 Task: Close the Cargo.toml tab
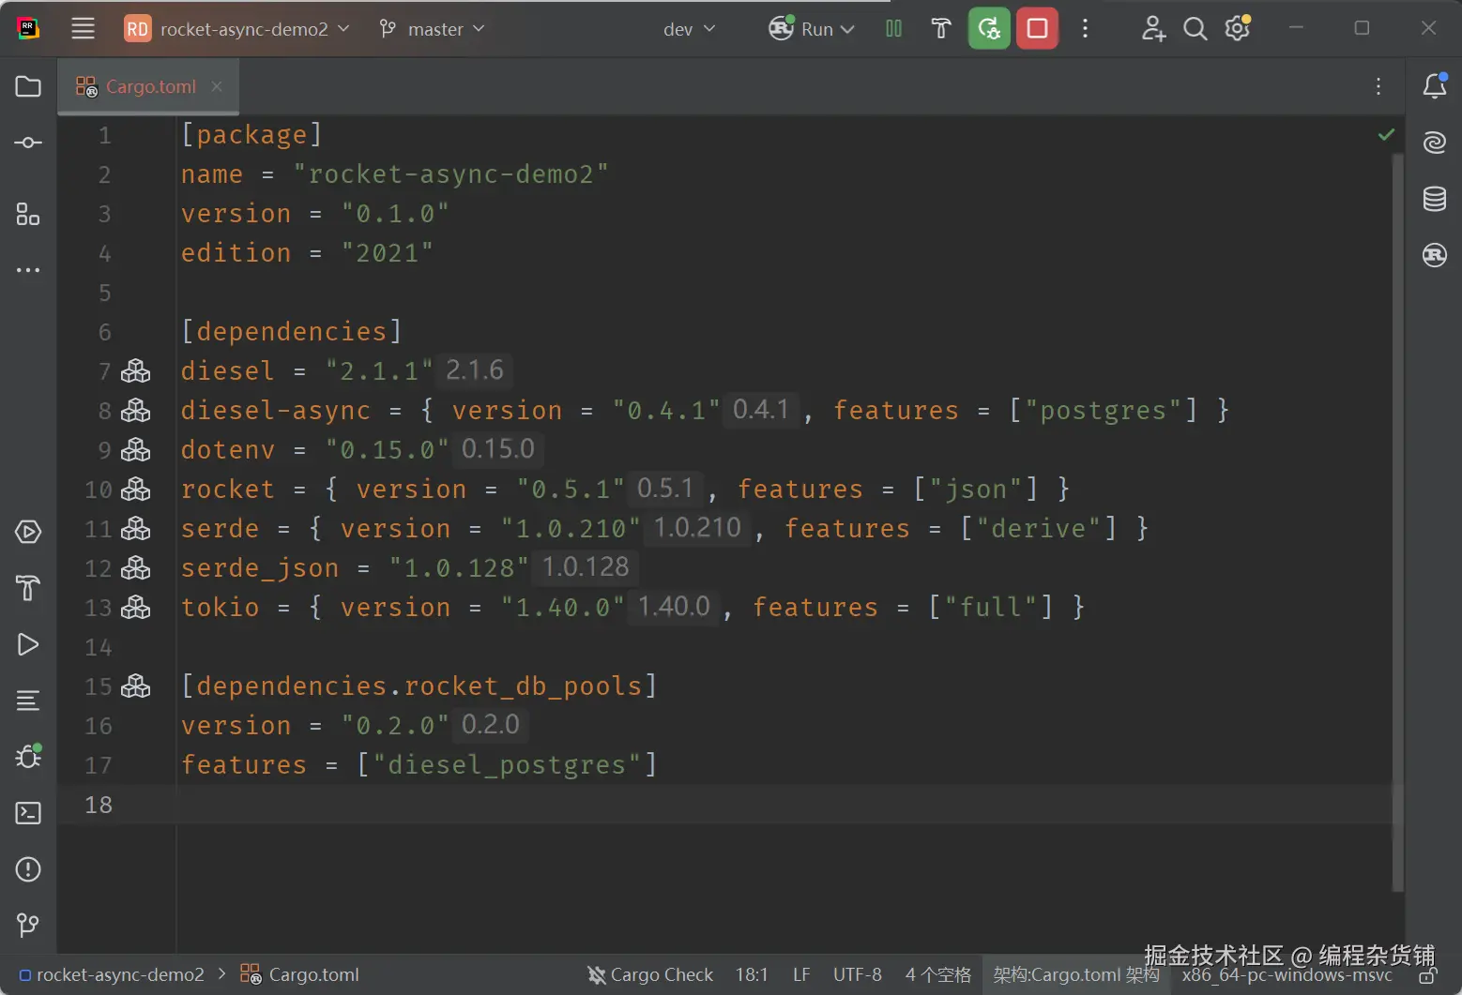217,86
